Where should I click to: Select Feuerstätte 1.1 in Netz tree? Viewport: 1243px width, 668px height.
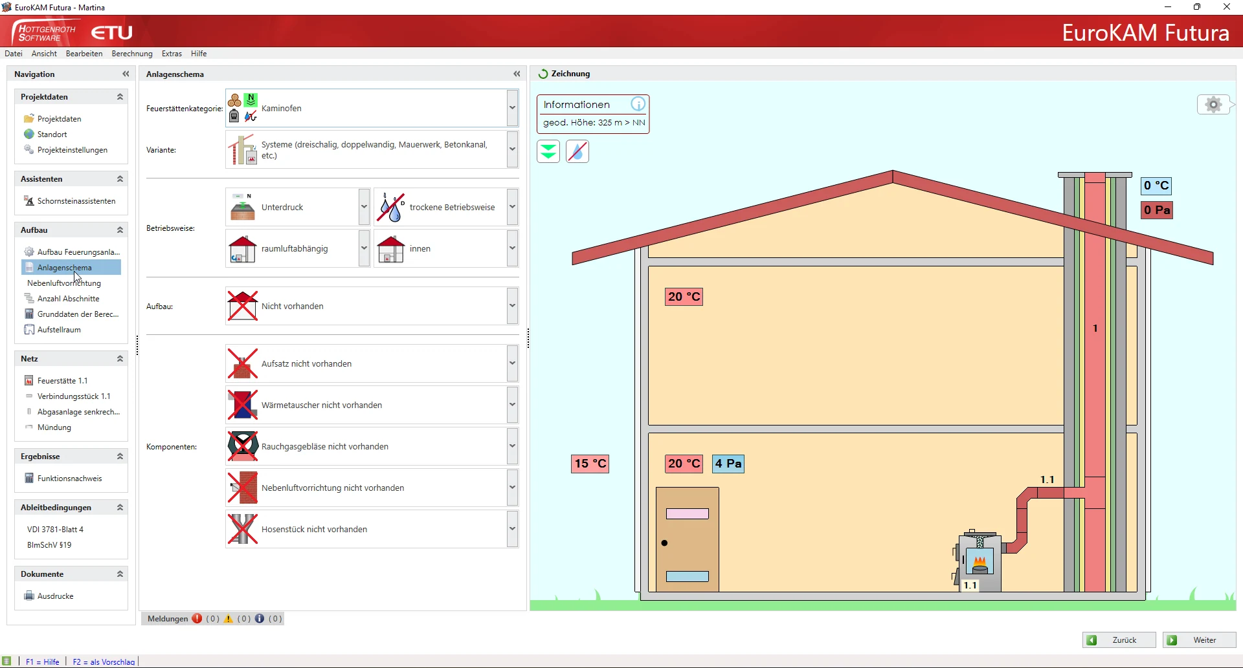point(62,381)
